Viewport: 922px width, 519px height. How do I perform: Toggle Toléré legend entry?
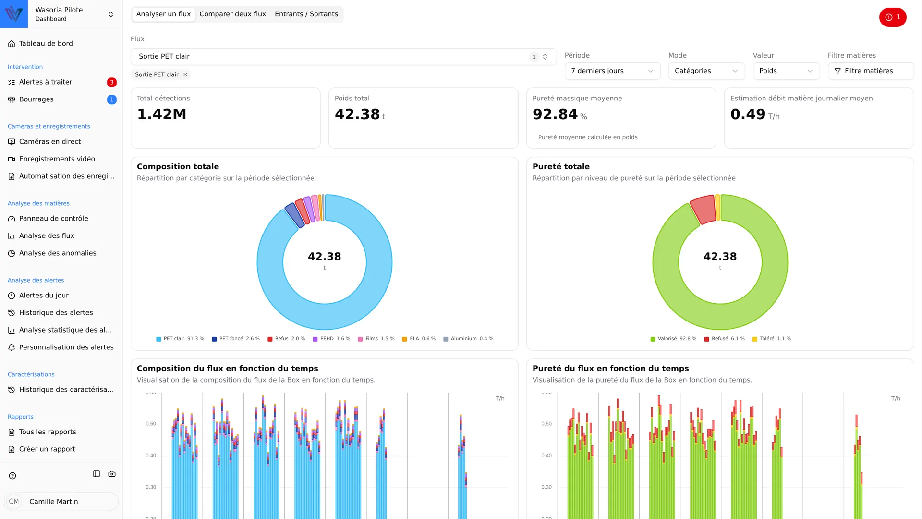(772, 339)
